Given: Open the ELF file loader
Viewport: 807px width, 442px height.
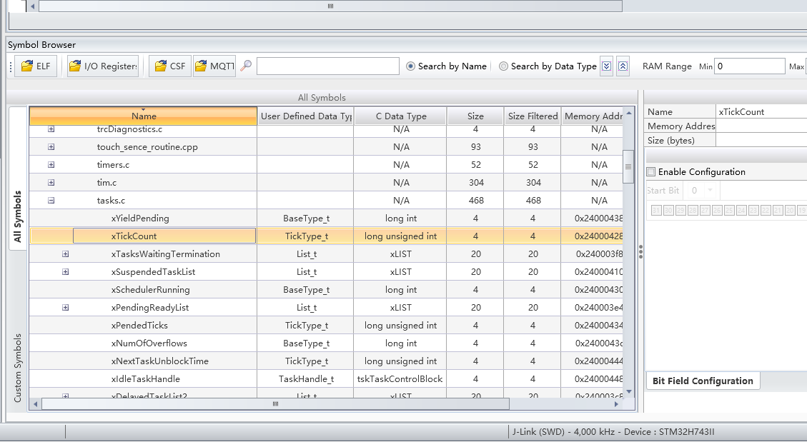Looking at the screenshot, I should [36, 66].
